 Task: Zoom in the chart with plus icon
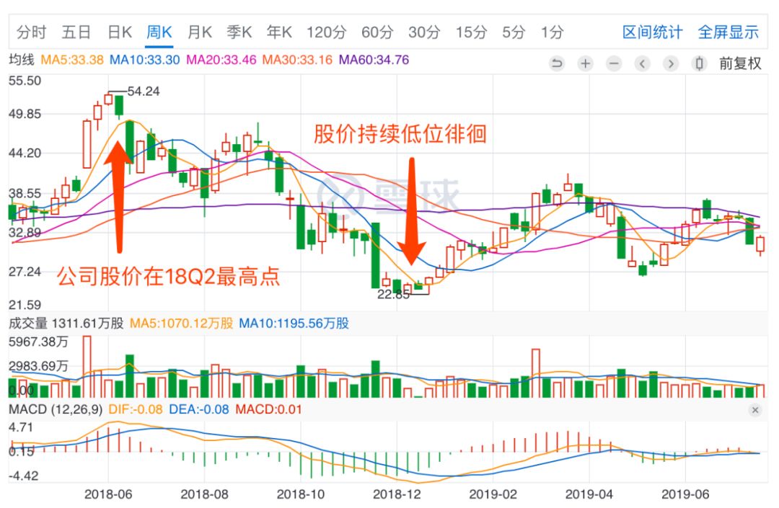pos(585,63)
